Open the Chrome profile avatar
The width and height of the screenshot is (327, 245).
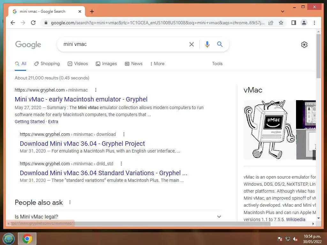(x=304, y=23)
